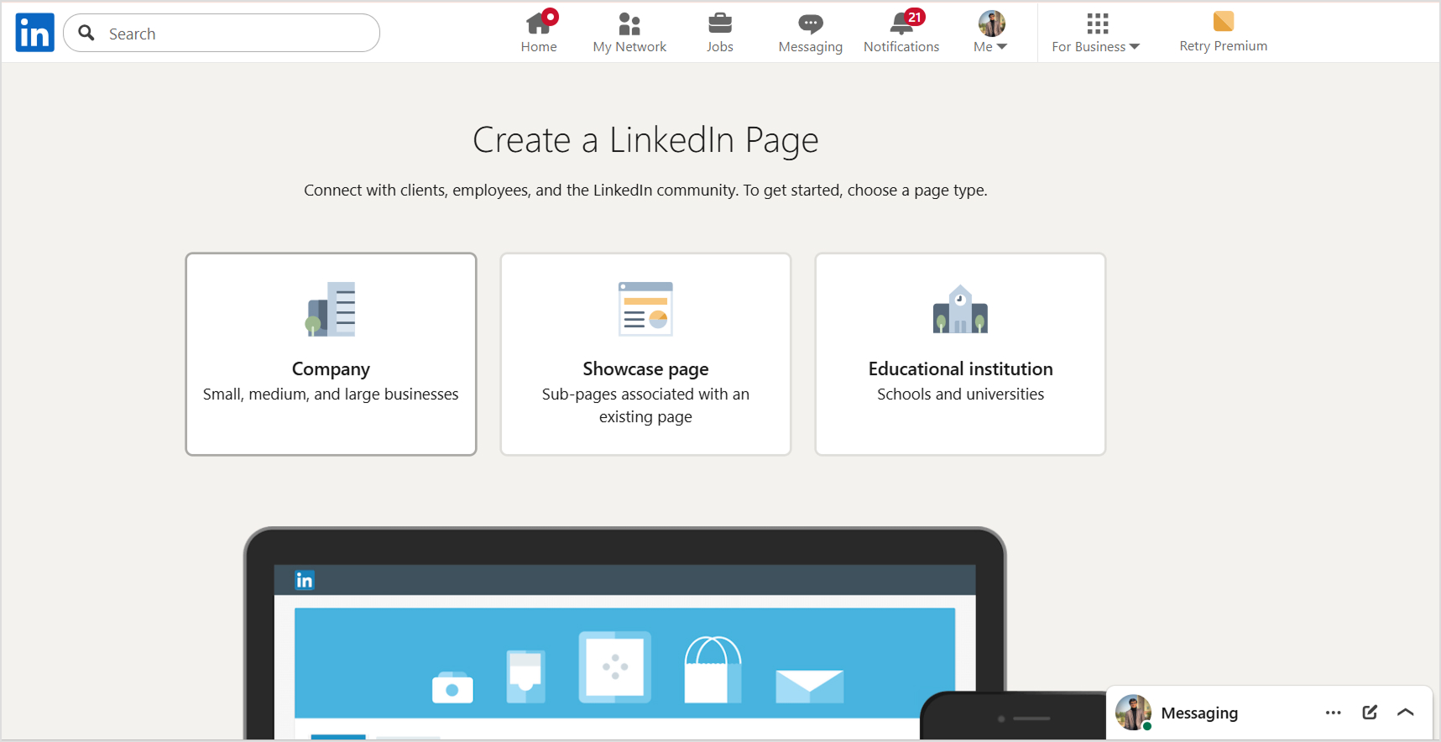The image size is (1441, 742).
Task: Open the Messaging speech bubble icon
Action: coord(811,24)
